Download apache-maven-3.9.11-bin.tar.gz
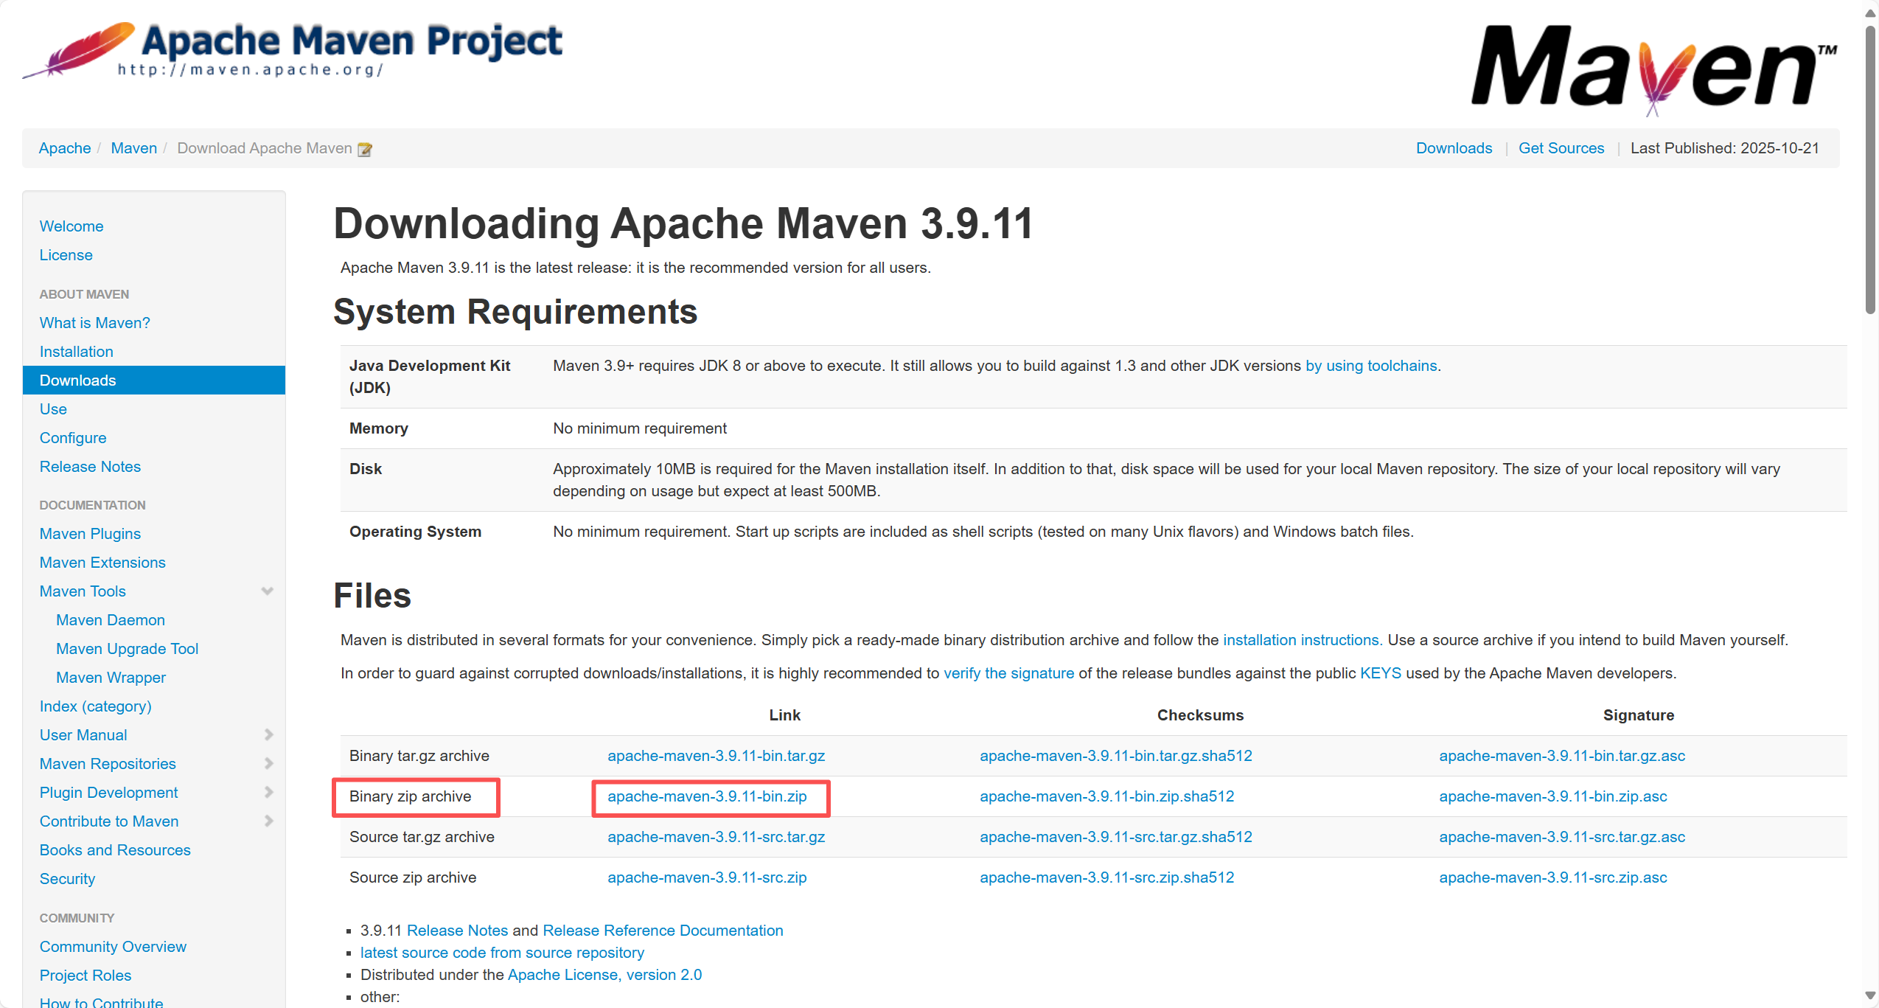Image resolution: width=1879 pixels, height=1008 pixels. (715, 756)
